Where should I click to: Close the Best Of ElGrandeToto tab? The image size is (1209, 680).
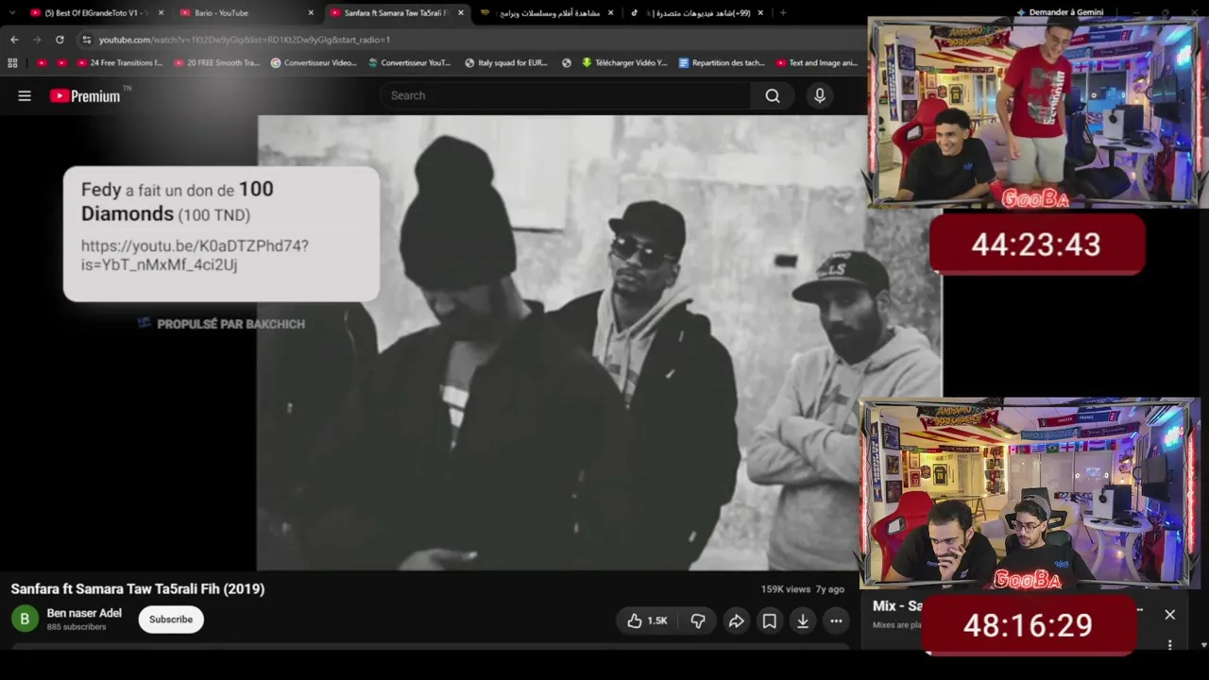(x=161, y=13)
